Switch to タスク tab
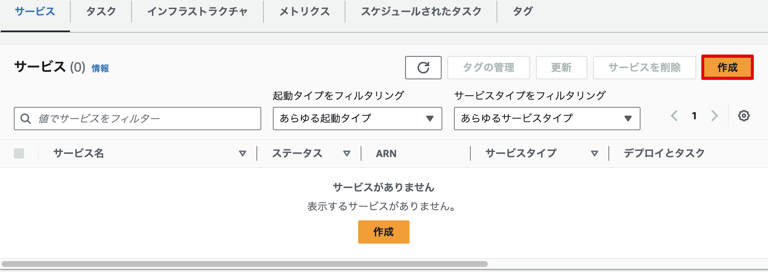 (x=101, y=12)
